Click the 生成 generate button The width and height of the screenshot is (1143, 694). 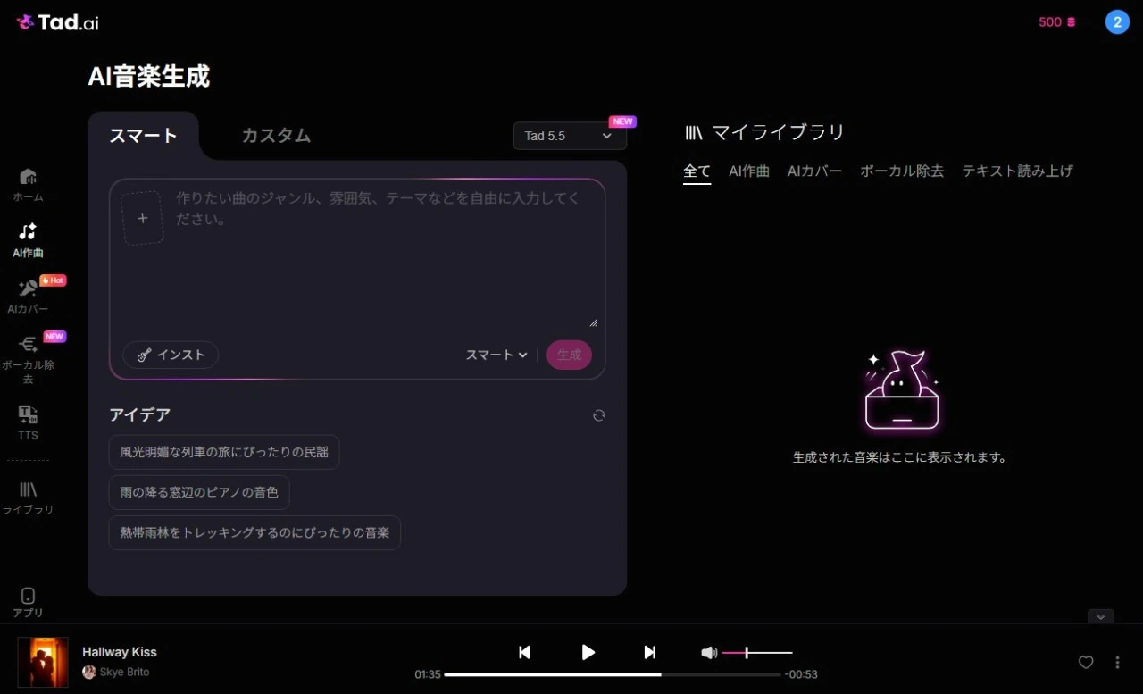[x=569, y=355]
